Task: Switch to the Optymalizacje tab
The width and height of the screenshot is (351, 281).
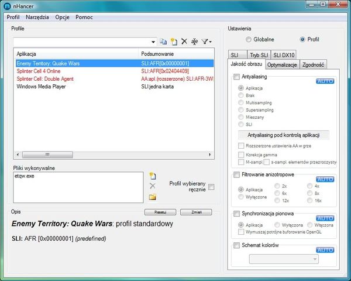Action: [x=282, y=65]
